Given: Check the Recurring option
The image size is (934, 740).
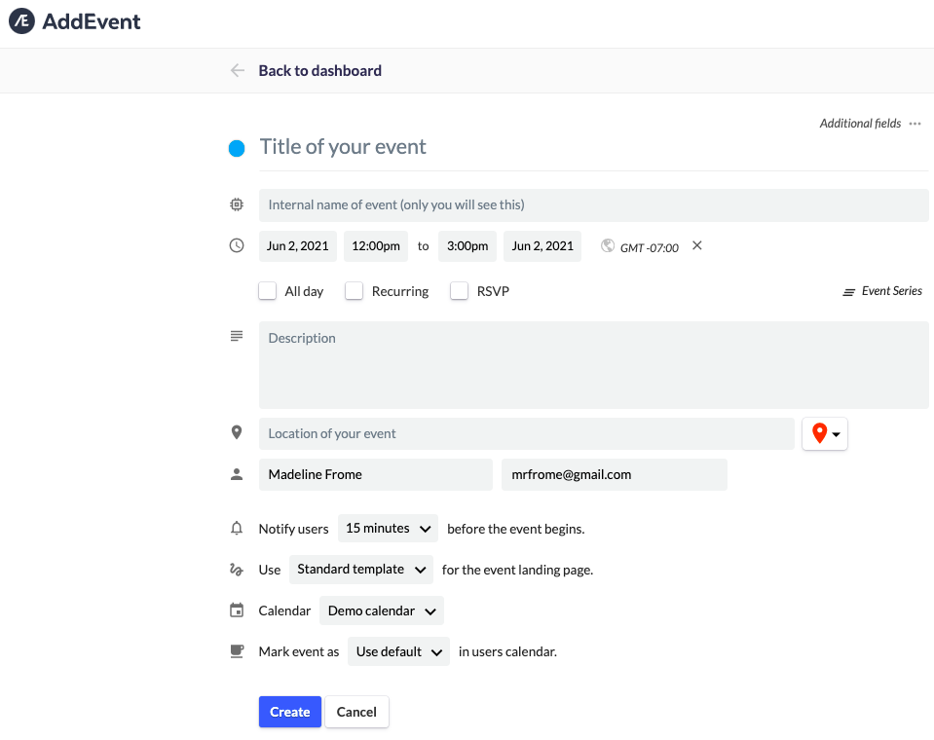Looking at the screenshot, I should [x=354, y=290].
